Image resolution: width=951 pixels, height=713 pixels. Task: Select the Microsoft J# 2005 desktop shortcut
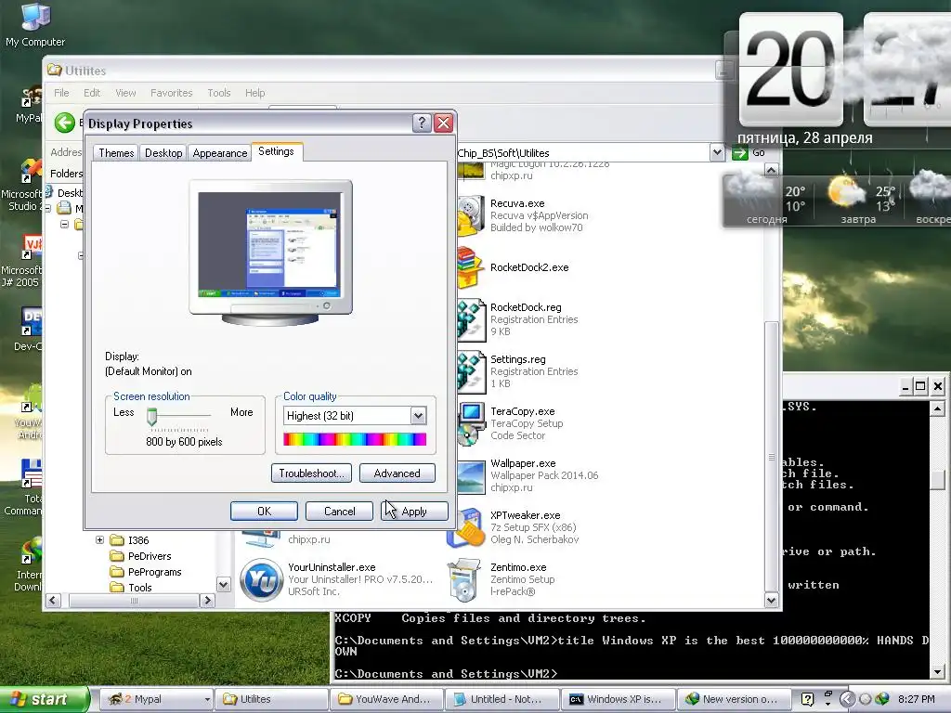coord(22,261)
